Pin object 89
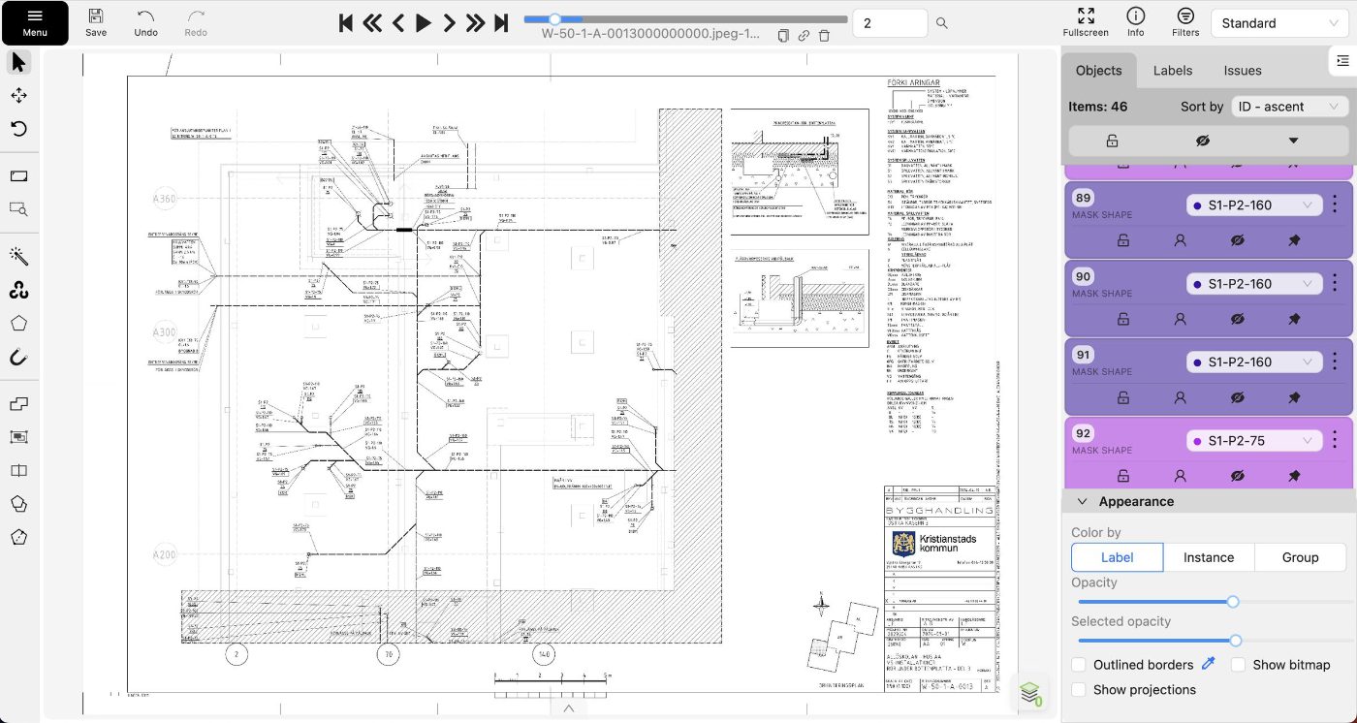This screenshot has height=723, width=1357. pyautogui.click(x=1294, y=240)
